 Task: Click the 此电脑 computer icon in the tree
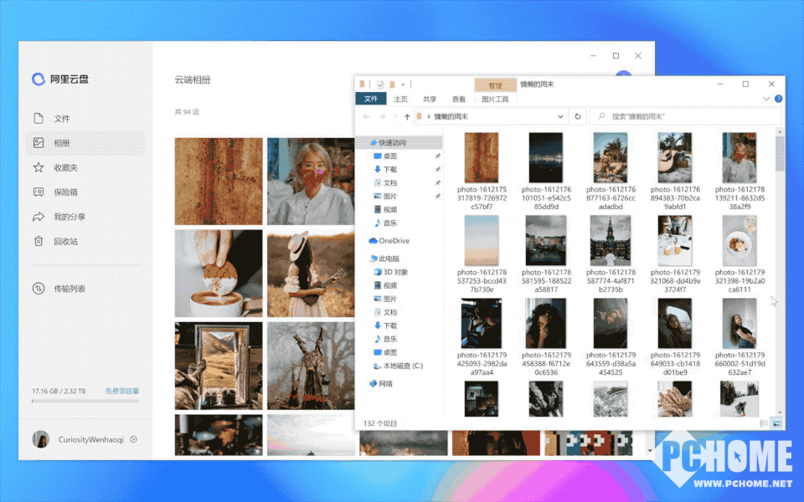coord(374,259)
